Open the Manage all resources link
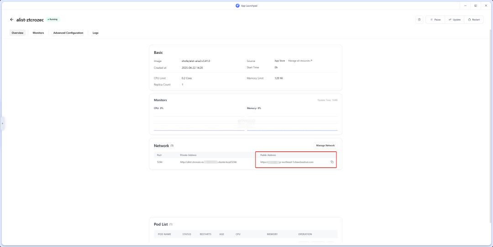 coord(300,61)
